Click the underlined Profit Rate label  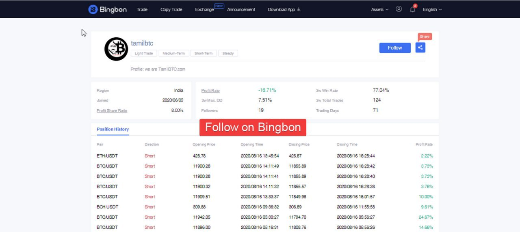point(210,91)
